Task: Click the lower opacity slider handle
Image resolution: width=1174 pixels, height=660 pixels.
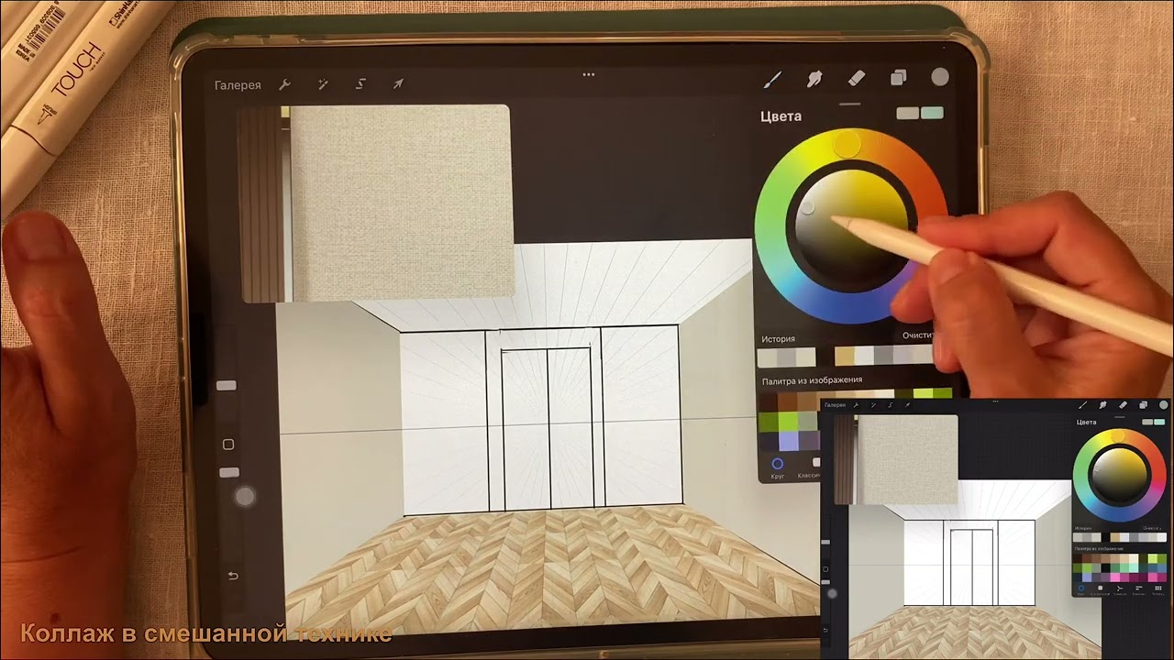Action: pos(229,472)
